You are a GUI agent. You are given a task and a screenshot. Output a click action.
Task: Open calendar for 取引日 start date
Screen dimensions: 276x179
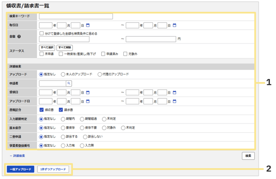[88, 25]
